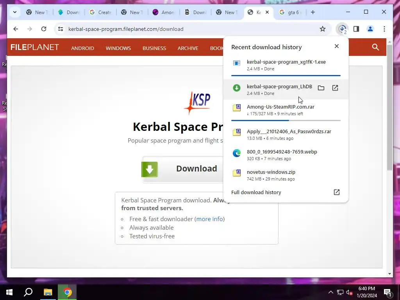Open novetus-windows.zip download entry
The image size is (400, 300).
(x=286, y=175)
